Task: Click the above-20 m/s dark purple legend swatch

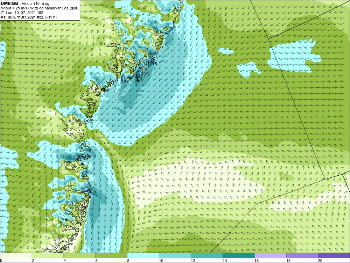Action: click(334, 255)
